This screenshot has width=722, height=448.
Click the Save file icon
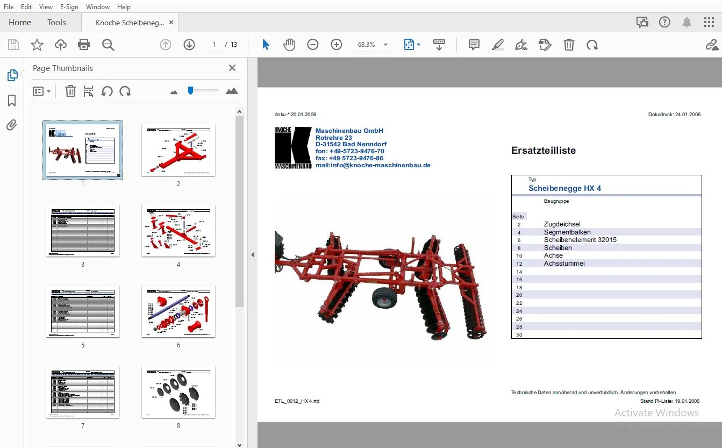[13, 45]
